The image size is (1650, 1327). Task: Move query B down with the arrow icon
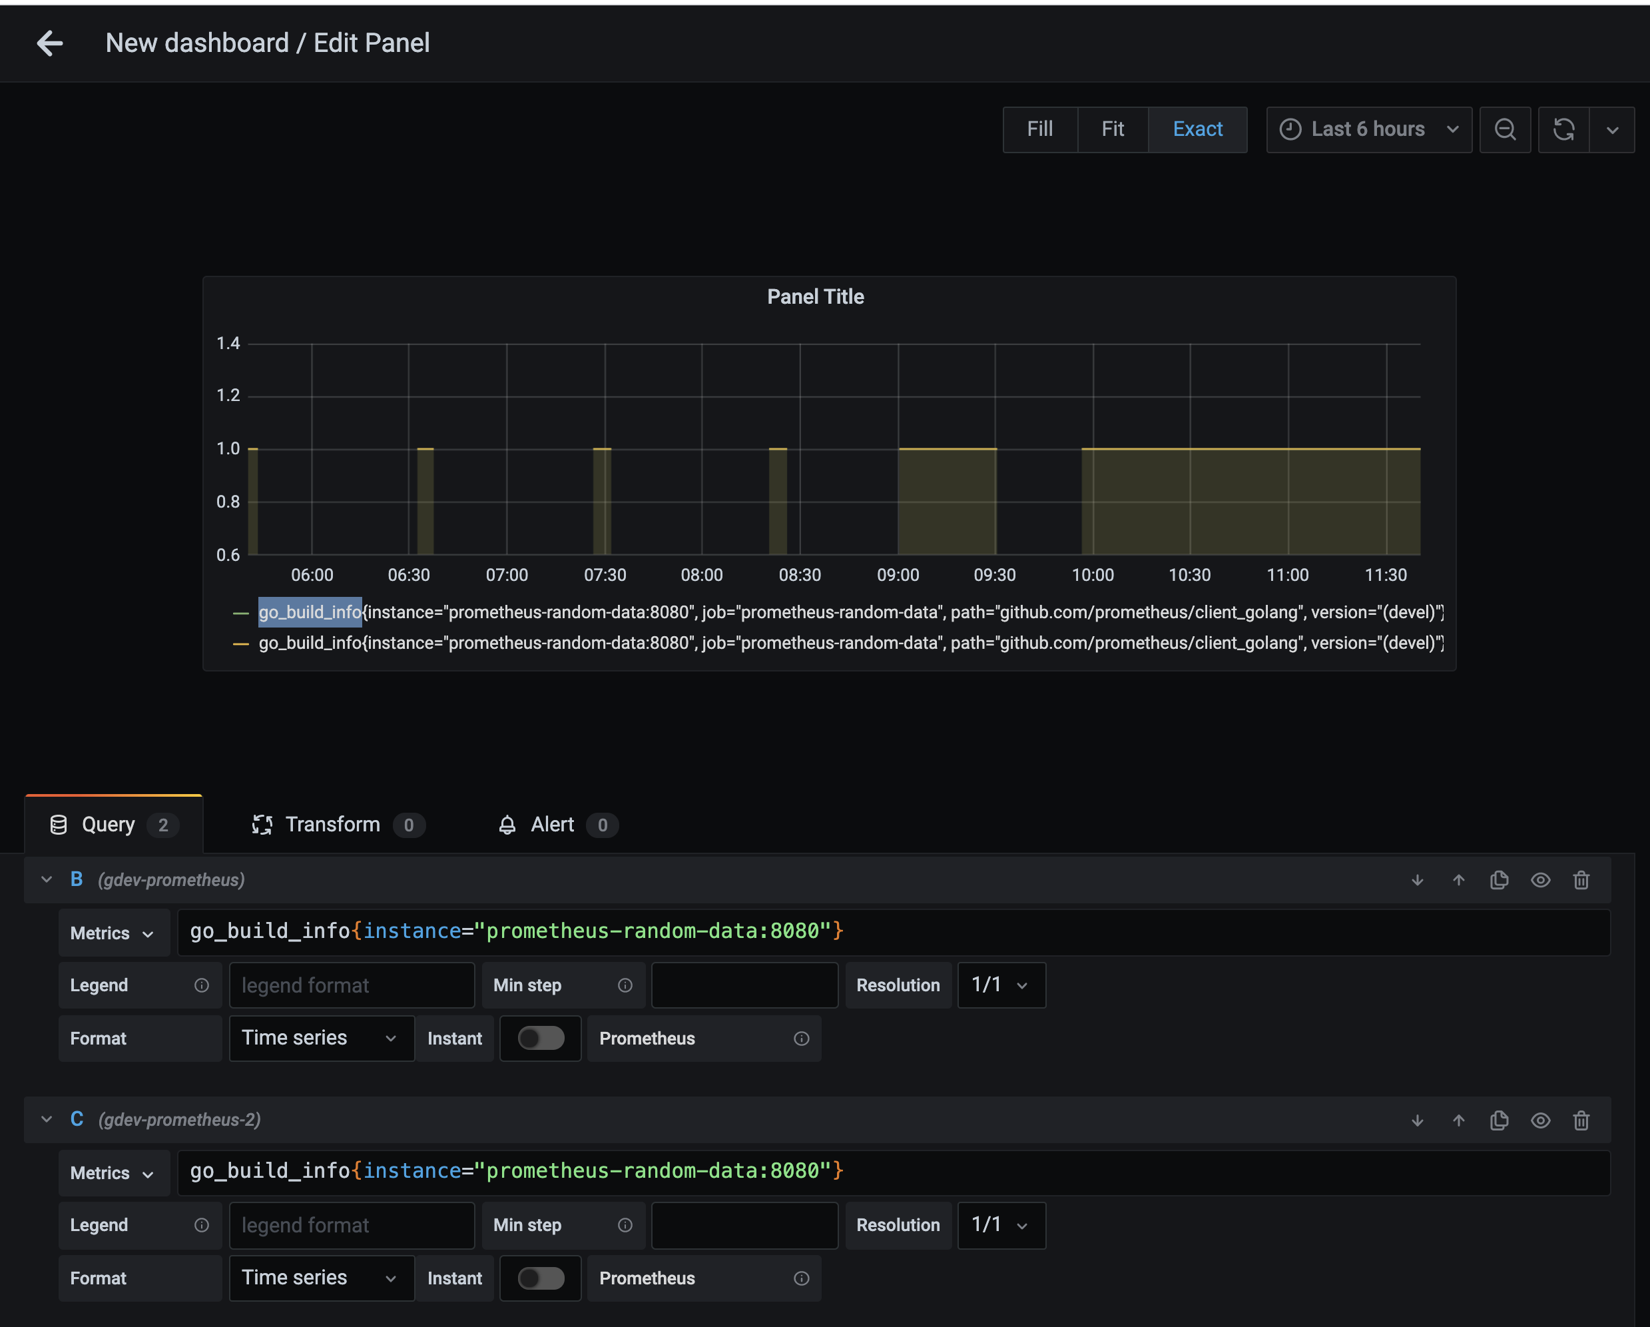[x=1418, y=880]
